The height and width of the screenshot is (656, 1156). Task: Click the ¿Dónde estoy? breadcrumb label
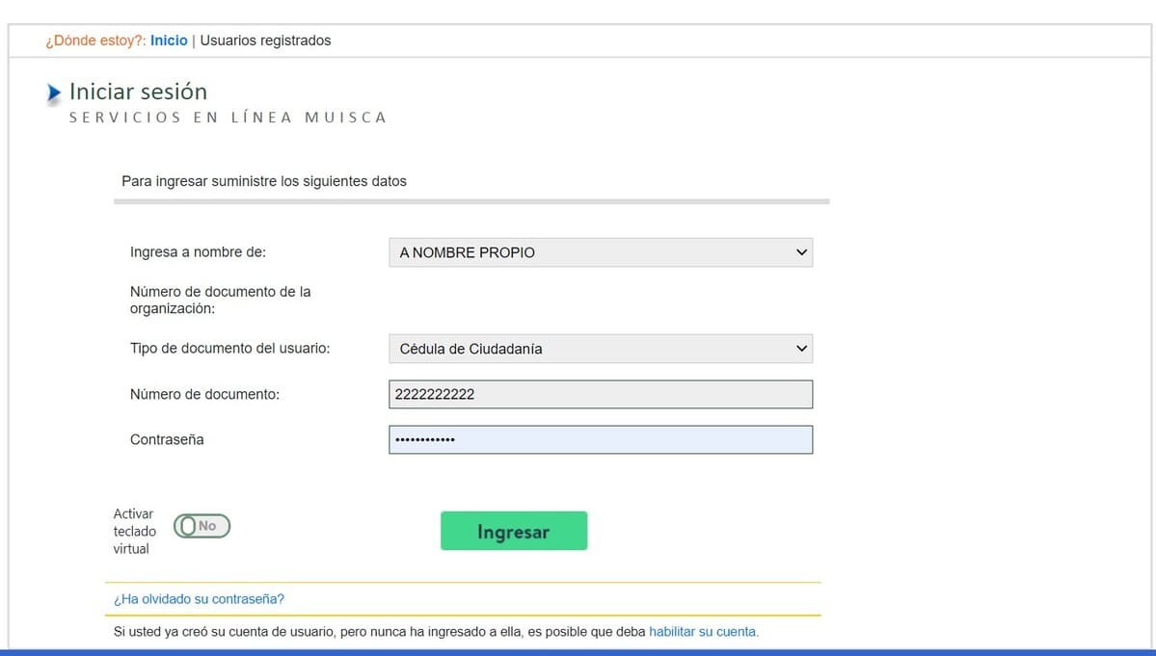[x=94, y=40]
